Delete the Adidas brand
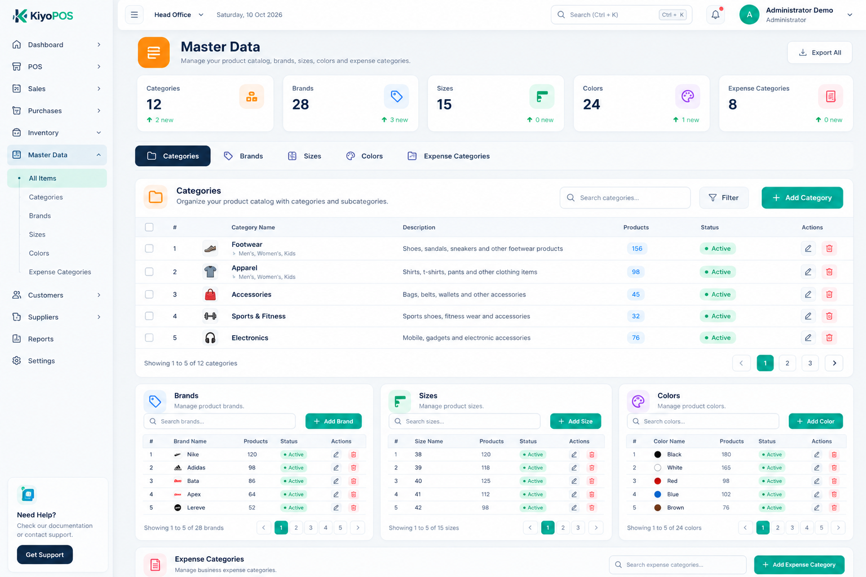The image size is (866, 577). (354, 468)
